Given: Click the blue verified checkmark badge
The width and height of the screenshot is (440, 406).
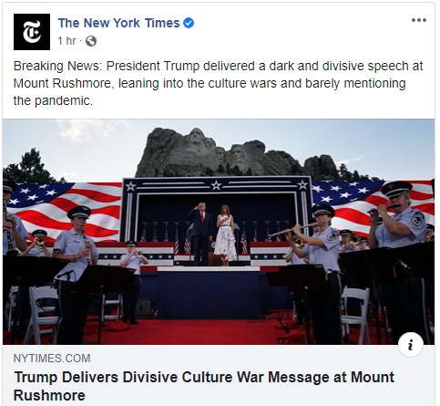Looking at the screenshot, I should click(189, 23).
